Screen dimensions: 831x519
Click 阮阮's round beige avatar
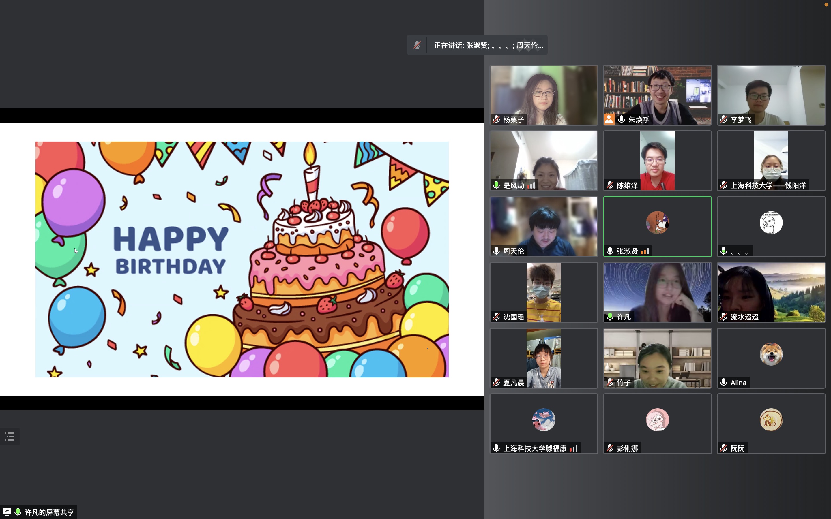click(x=771, y=420)
